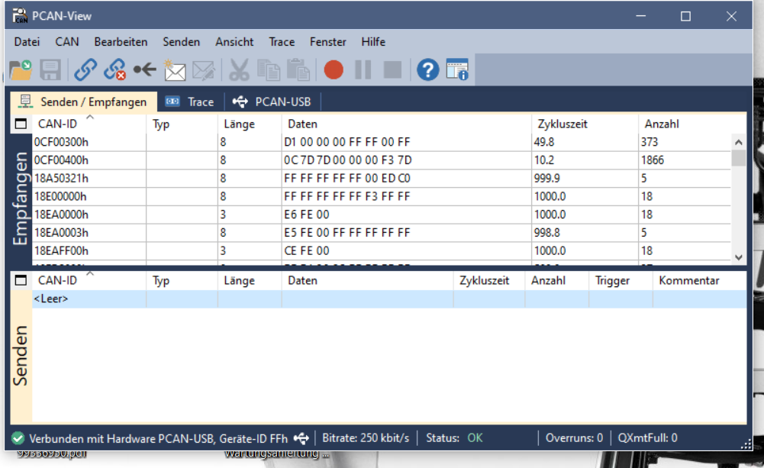Click the PCAN-View title bar app icon
Viewport: 764px width, 468px height.
[x=20, y=15]
